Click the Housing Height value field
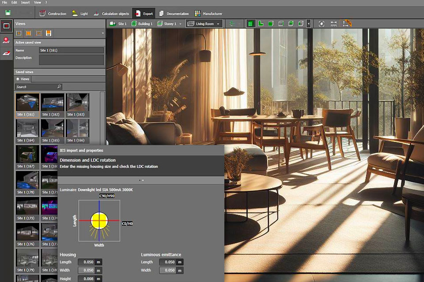424x282 pixels. (87, 279)
